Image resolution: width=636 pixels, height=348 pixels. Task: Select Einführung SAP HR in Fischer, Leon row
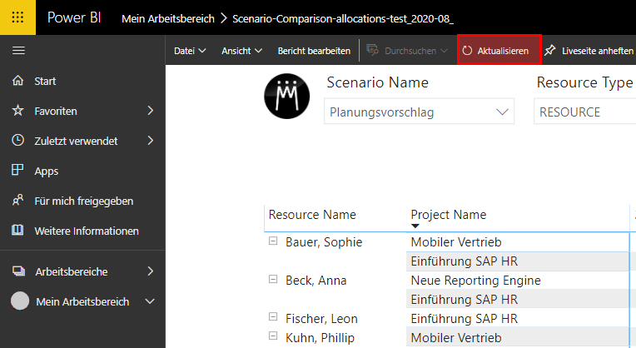pos(465,319)
